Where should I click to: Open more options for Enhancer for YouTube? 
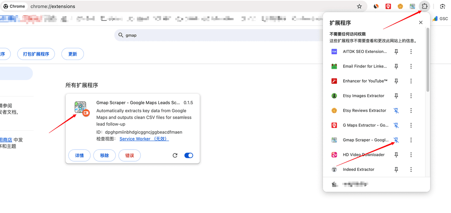coord(411,81)
